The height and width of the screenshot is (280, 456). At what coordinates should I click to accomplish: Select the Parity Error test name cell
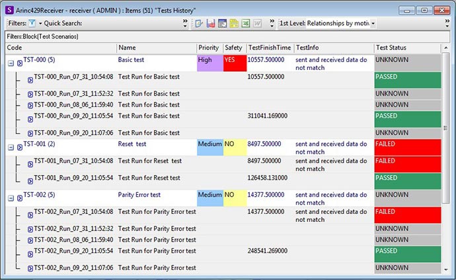(x=139, y=195)
